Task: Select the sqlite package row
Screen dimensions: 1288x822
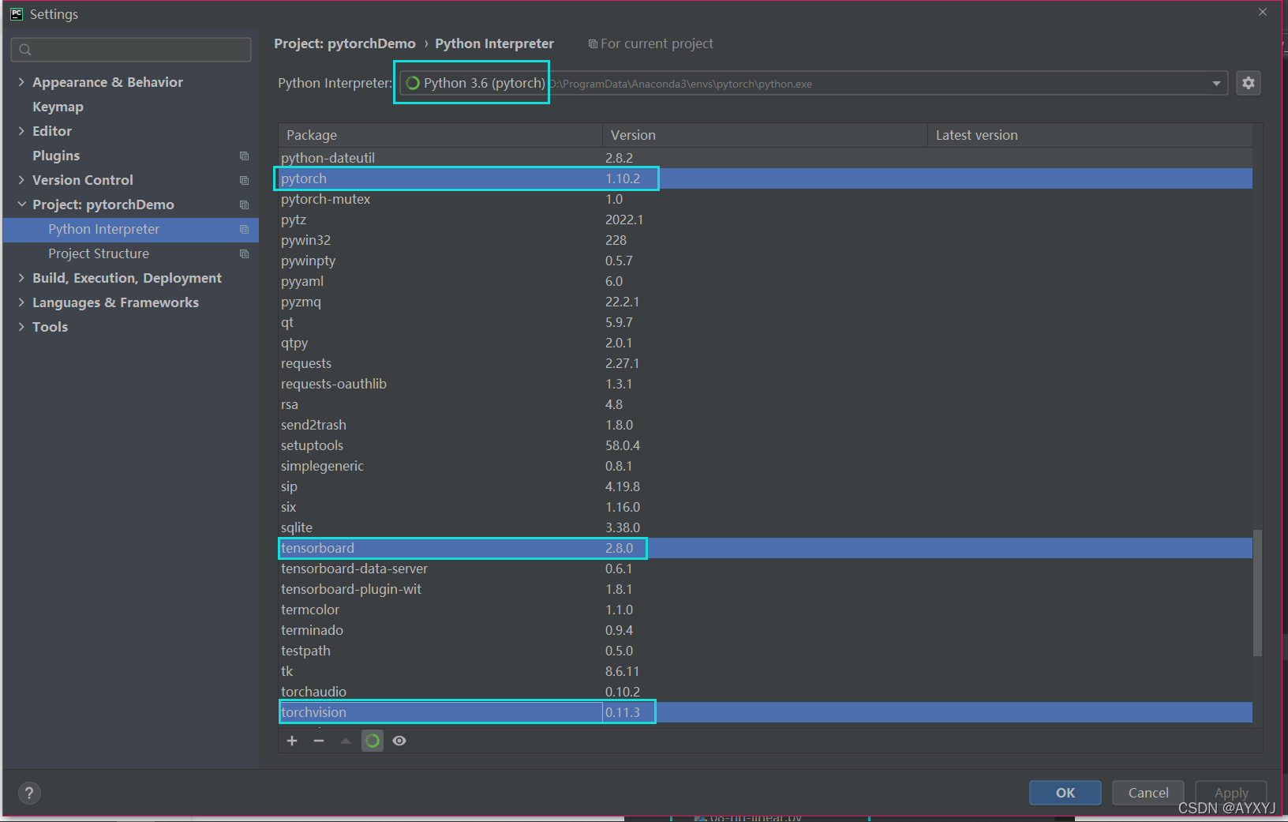Action: coord(766,527)
